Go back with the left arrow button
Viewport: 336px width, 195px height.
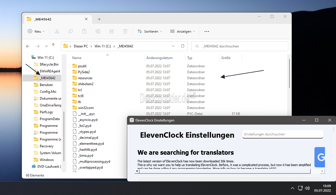[x=28, y=46]
